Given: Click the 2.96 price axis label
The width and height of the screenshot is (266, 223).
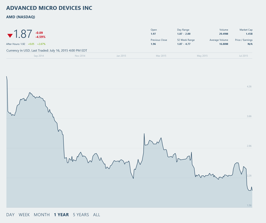Looking at the screenshot, I should [x=249, y=146].
